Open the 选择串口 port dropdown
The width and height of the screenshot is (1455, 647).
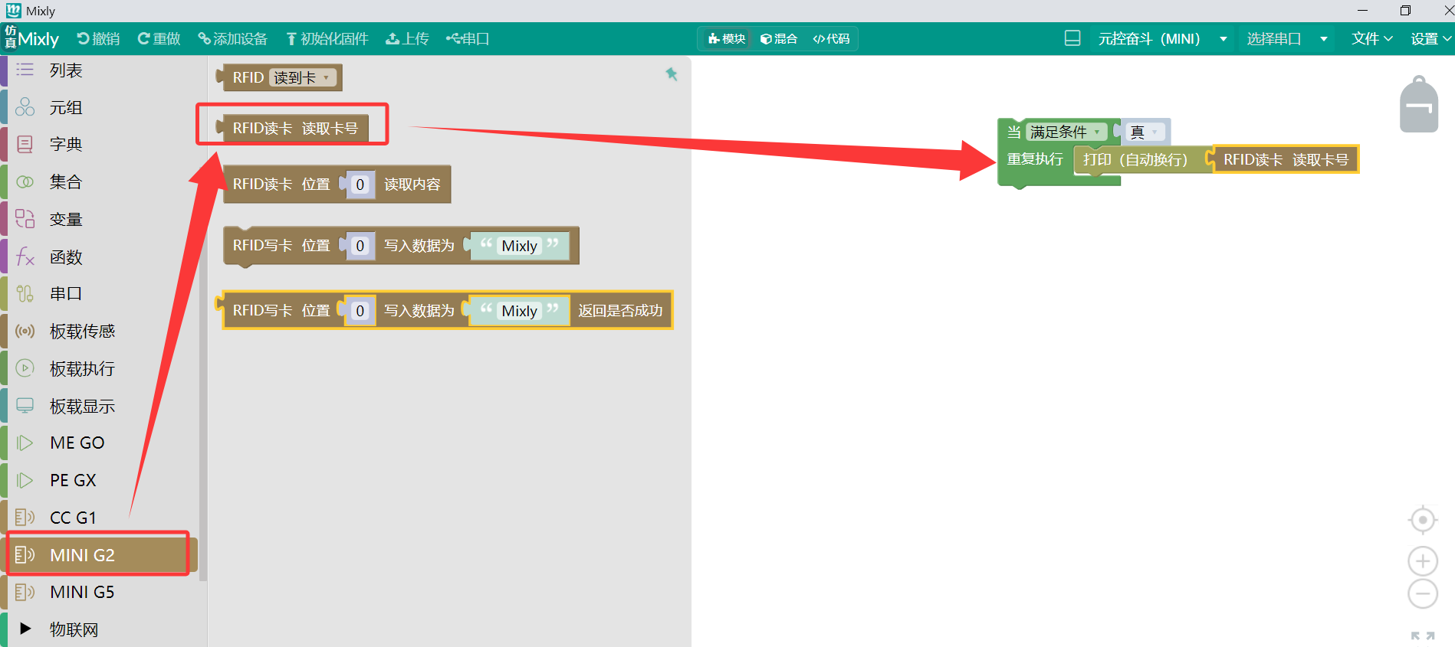[x=1287, y=39]
